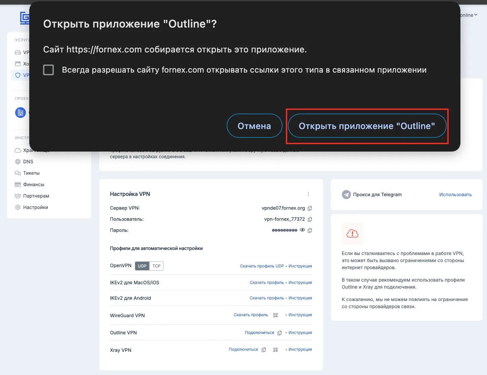Screen dimensions: 487x375
Task: Click the VPS server sidebar icon
Action: tap(18, 52)
